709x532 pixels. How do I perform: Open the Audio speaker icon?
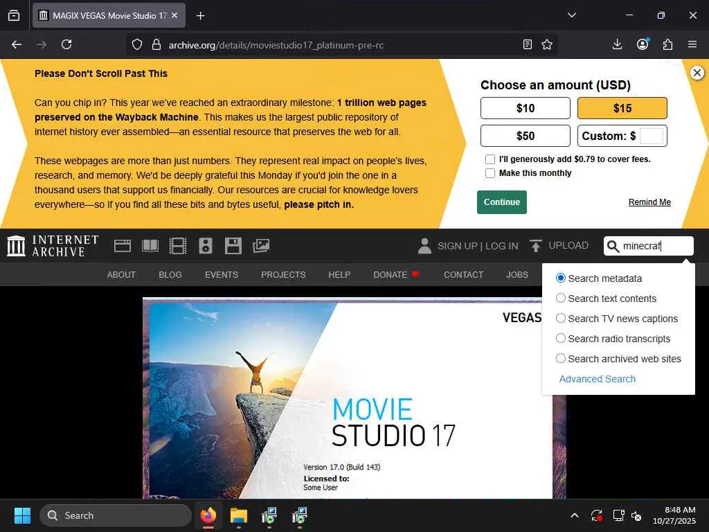205,246
